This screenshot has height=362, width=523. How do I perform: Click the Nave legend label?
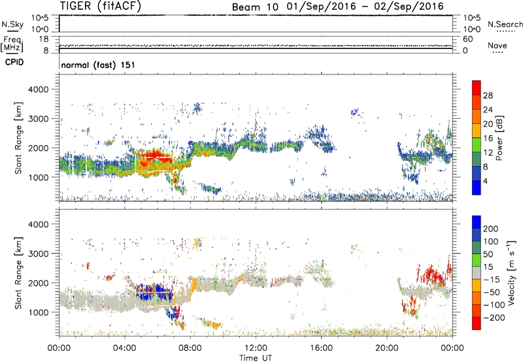pos(498,45)
